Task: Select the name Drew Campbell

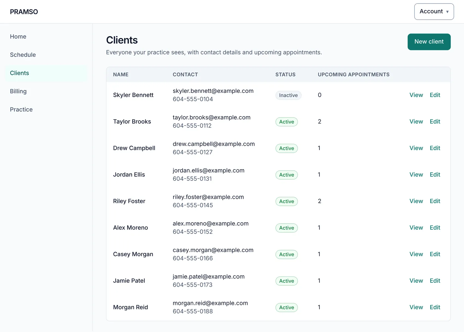Action: [x=134, y=148]
